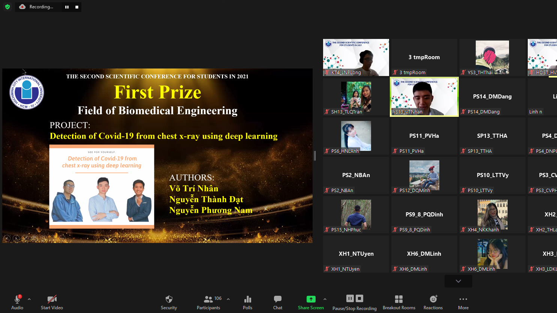Viewport: 557px width, 313px height.
Task: Expand audio options arrow next to Audio
Action: tap(29, 299)
